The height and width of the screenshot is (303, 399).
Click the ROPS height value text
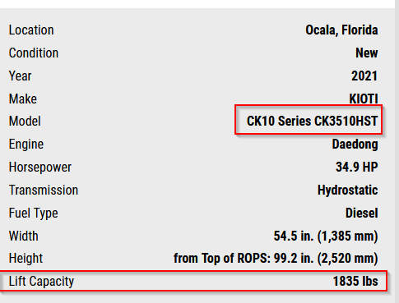pos(276,259)
